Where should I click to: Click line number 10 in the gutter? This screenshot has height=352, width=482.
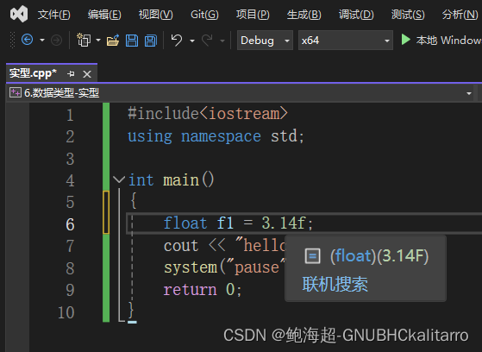pos(66,312)
